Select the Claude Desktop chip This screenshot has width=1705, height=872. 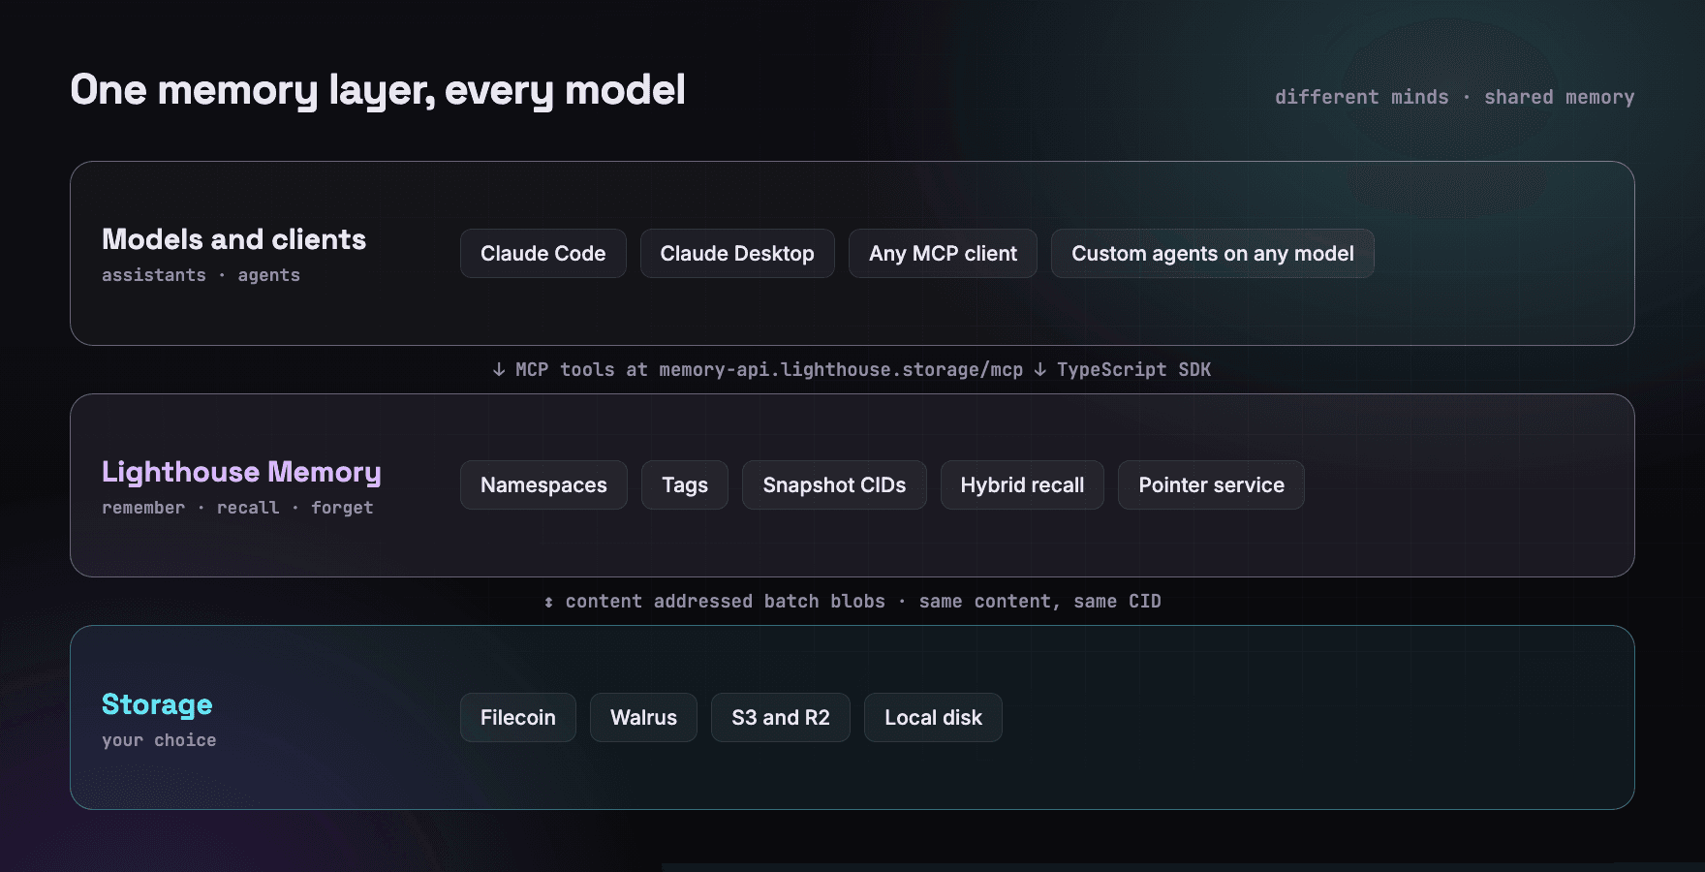click(x=737, y=254)
